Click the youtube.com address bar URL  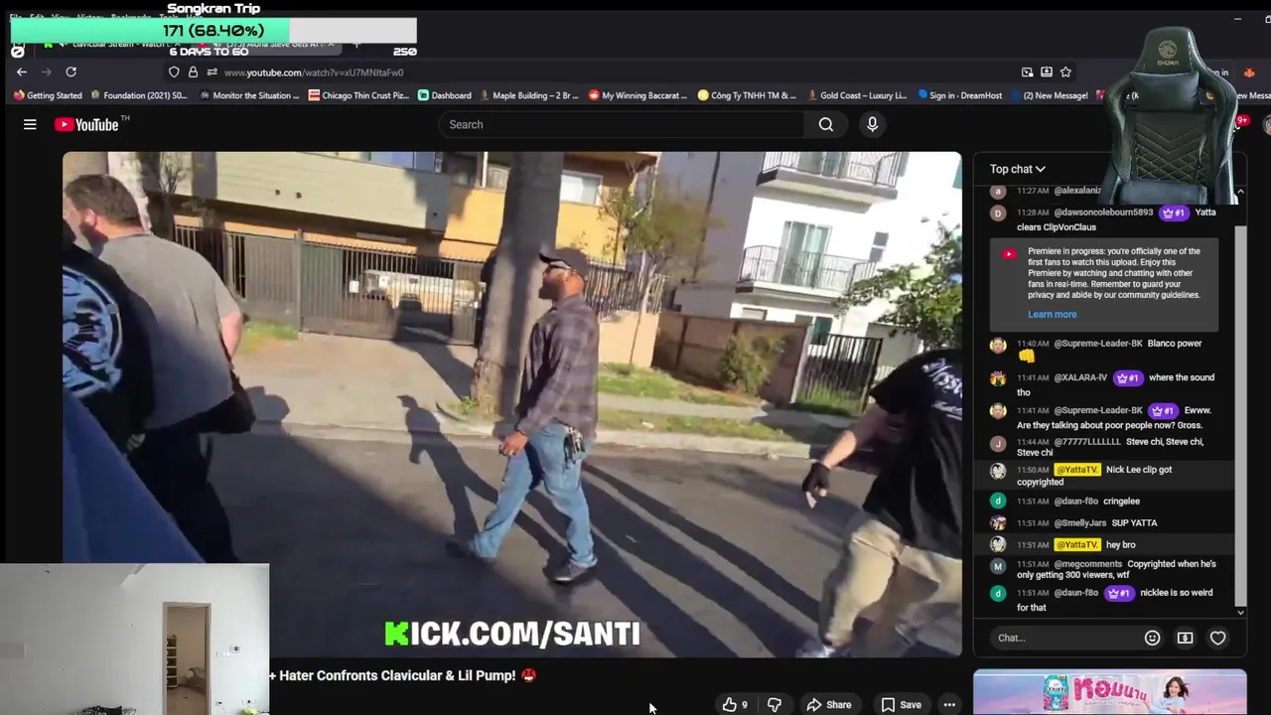click(314, 72)
